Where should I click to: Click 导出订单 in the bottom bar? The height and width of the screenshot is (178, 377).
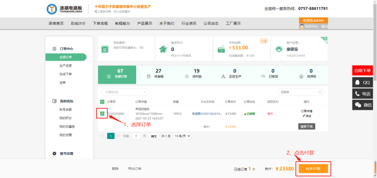(135, 169)
